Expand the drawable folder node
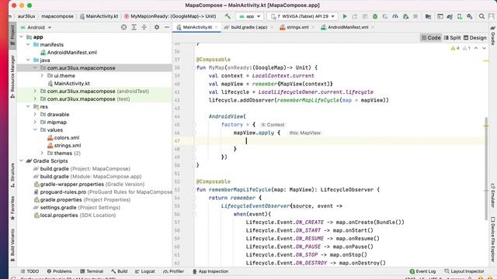Screen dimensions: 497x279 [x=35, y=115]
